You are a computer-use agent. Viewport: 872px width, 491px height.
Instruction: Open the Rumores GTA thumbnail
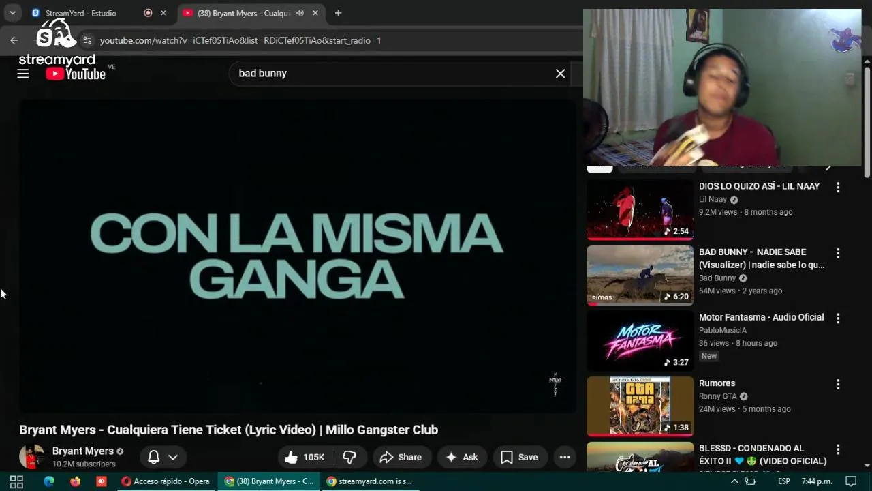640,406
